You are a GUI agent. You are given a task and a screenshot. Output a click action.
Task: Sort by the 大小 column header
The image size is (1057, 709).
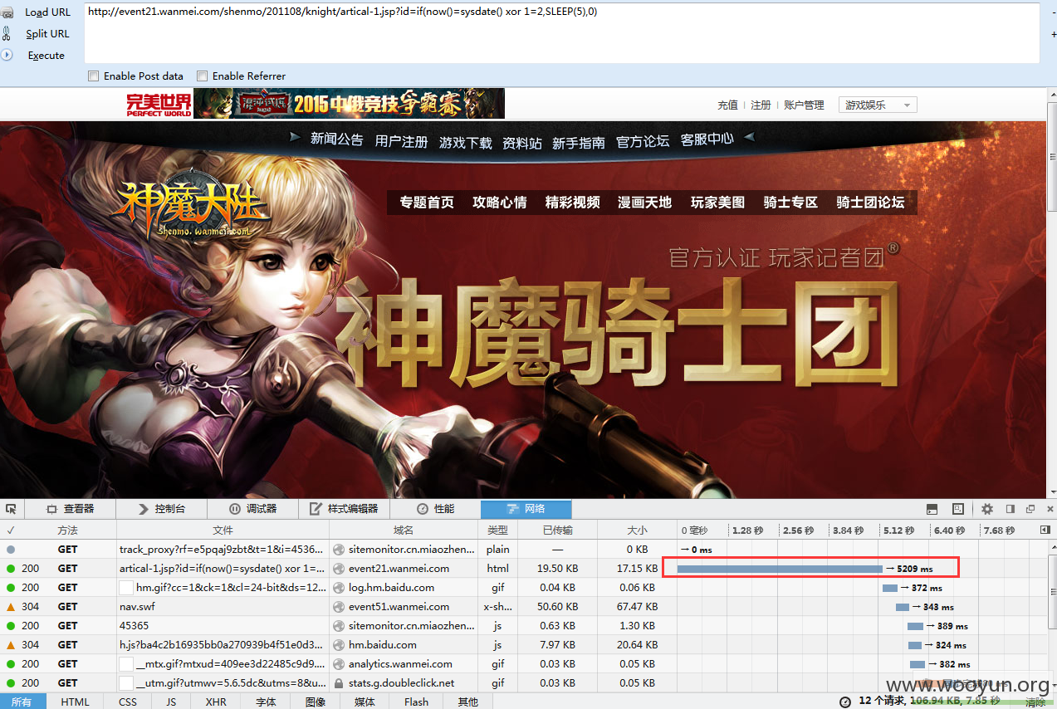tap(637, 530)
